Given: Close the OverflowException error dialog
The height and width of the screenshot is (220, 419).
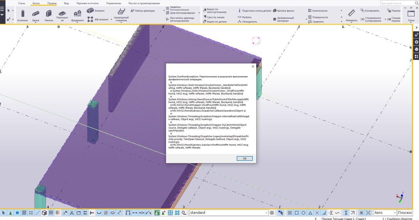Looking at the screenshot, I should pyautogui.click(x=253, y=67).
